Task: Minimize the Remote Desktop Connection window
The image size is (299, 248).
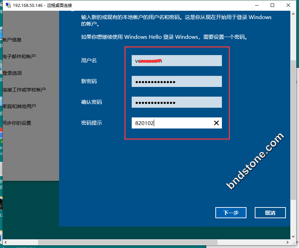Action: (256, 5)
